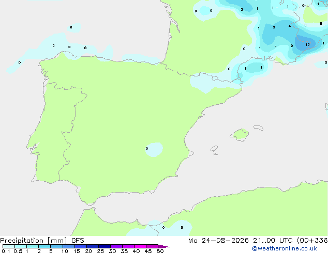Select the legend color between 5 and 10
This screenshot has width=328, height=253.
point(56,246)
